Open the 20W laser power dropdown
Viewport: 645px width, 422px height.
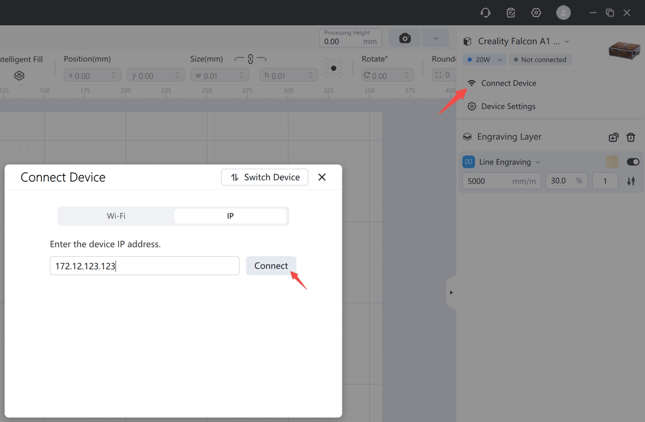pos(484,59)
